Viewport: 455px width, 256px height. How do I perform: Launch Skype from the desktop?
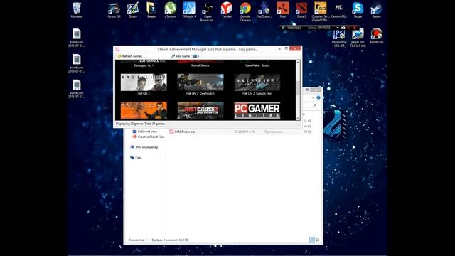tap(358, 10)
